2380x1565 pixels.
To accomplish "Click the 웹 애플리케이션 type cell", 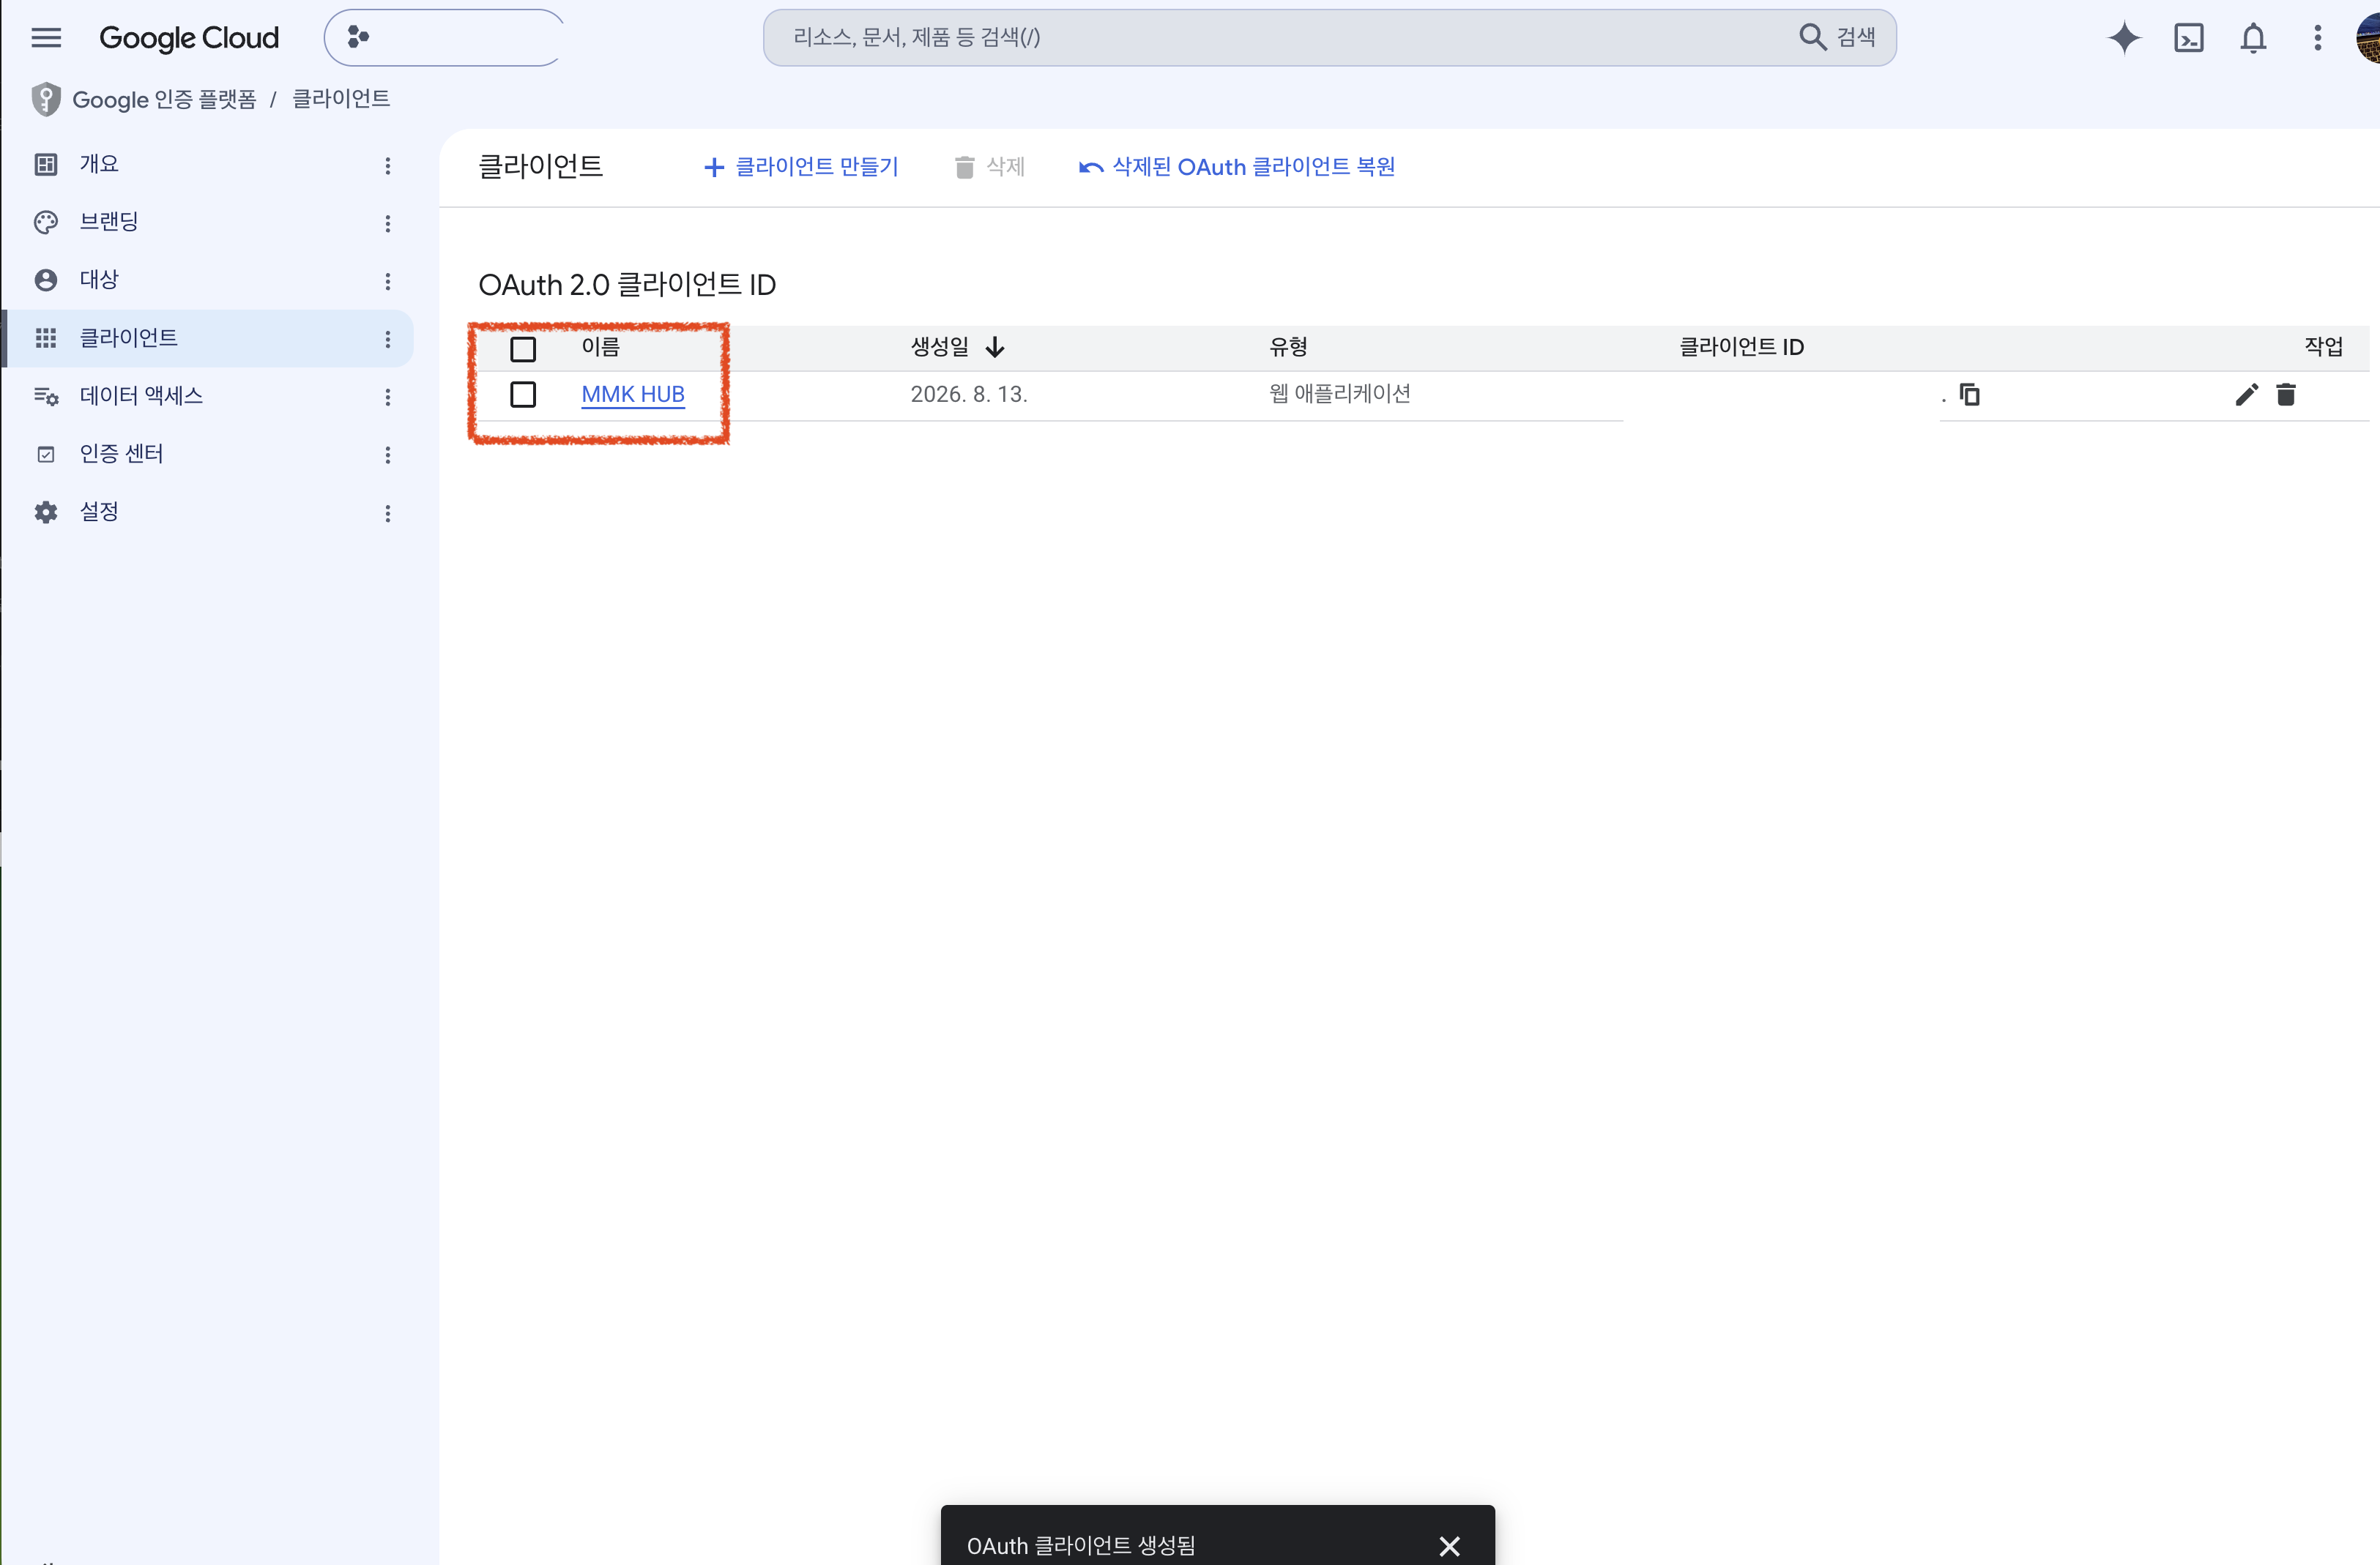I will point(1340,394).
